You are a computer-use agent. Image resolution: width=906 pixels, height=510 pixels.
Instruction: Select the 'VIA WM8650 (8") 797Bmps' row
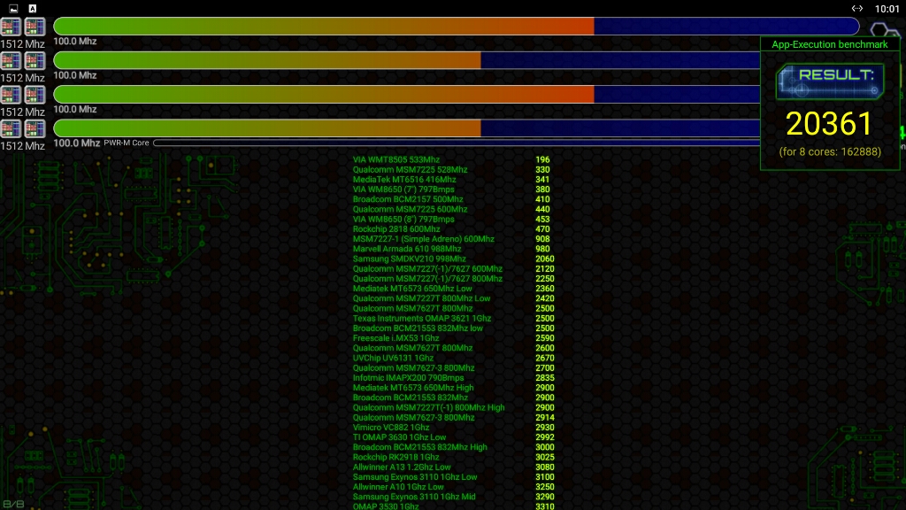454,220
